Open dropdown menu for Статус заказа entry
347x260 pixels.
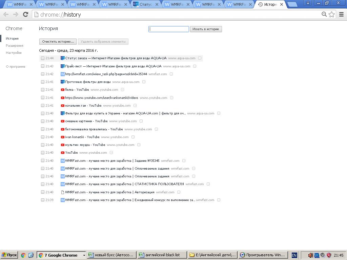pos(200,58)
